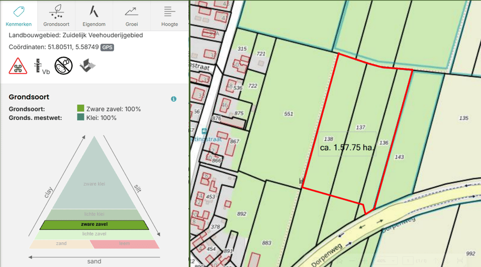Click the green Zware zavel color swatch

point(81,108)
